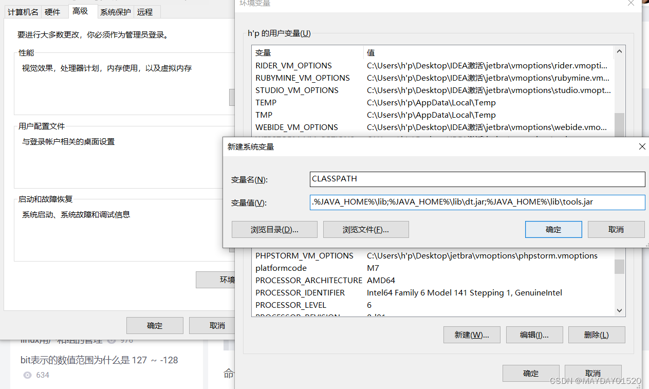Select the STUDIO_VM_OPTIONS variable row
The image size is (649, 389).
tap(433, 90)
